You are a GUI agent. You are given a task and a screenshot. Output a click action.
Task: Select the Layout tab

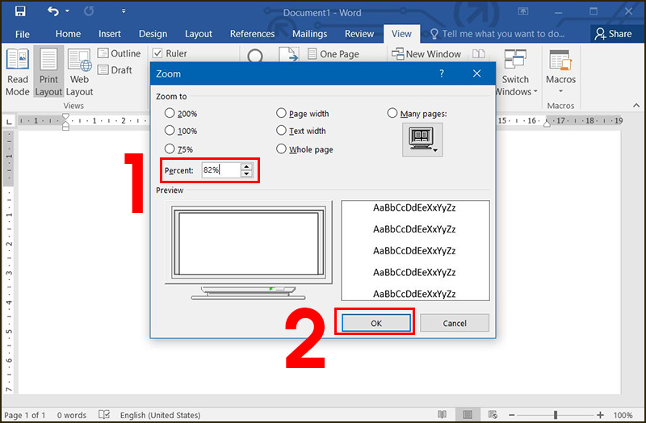(198, 34)
